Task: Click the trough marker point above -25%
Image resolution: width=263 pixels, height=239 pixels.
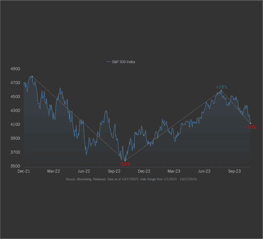Action: pyautogui.click(x=125, y=161)
